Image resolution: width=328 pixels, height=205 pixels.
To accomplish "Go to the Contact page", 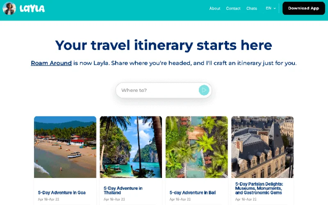I will [x=233, y=8].
